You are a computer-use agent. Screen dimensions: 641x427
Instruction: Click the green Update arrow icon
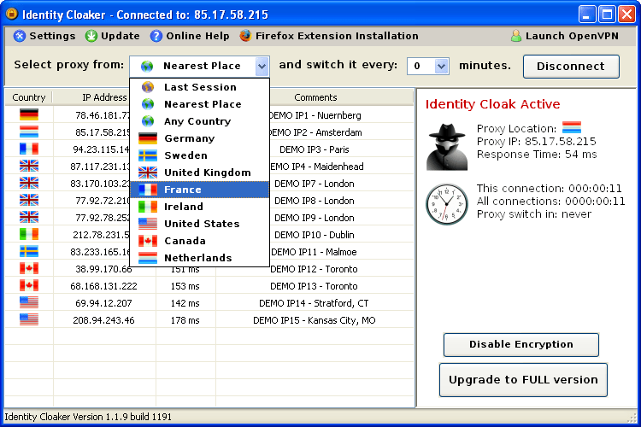pos(91,36)
